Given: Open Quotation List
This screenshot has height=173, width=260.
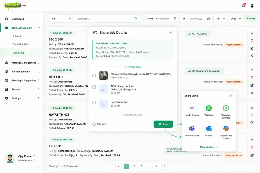Looking at the screenshot, I should (x=20, y=44).
